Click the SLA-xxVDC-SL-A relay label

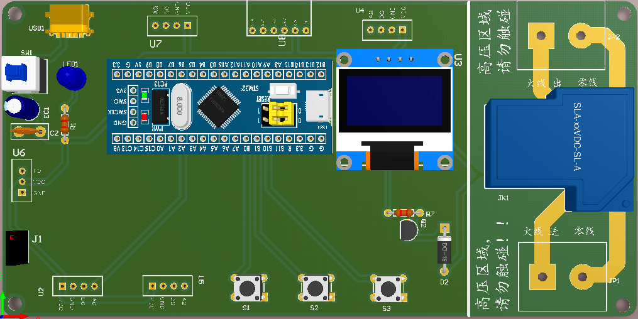[x=577, y=136]
